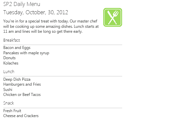The image size is (170, 127).
Task: Choose Pancakes with maple syrup
Action: point(26,53)
